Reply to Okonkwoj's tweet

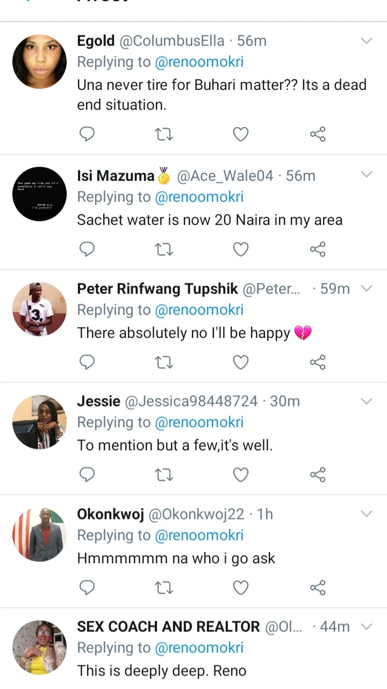(x=87, y=587)
